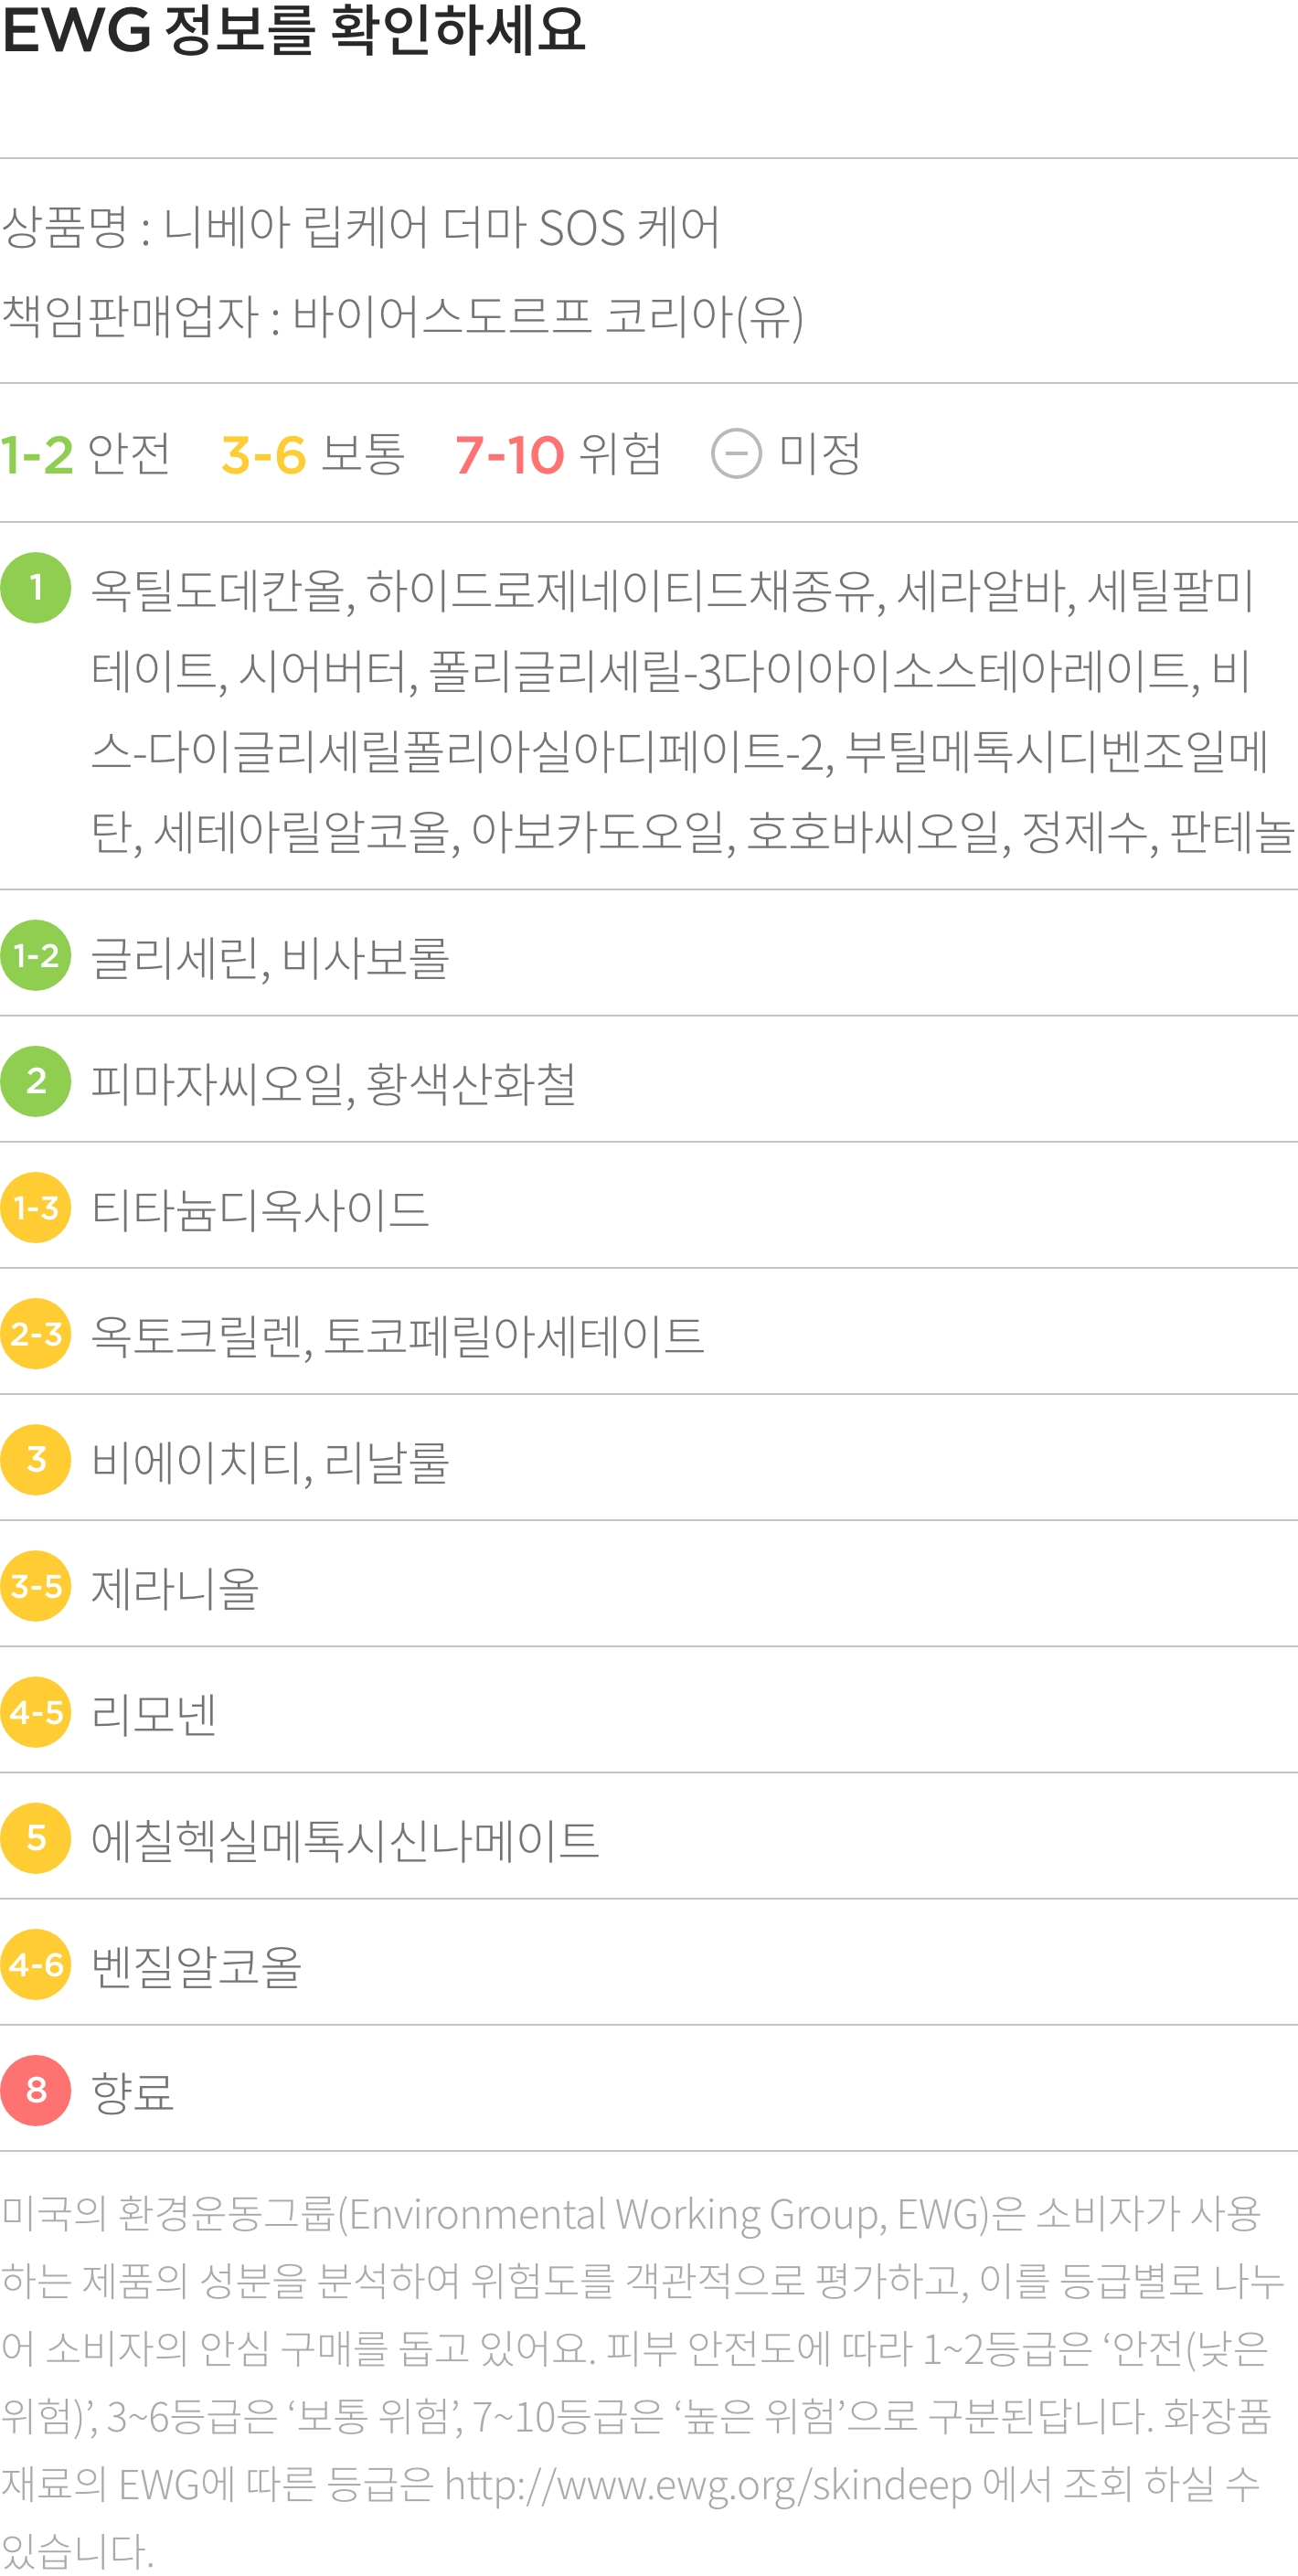Click the 벤질알코올 ingredient text
This screenshot has width=1298, height=2576.
click(x=196, y=1966)
